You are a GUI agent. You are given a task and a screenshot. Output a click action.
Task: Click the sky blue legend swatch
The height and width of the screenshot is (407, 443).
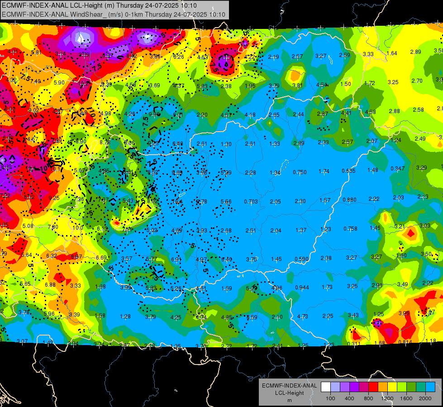[x=431, y=387]
